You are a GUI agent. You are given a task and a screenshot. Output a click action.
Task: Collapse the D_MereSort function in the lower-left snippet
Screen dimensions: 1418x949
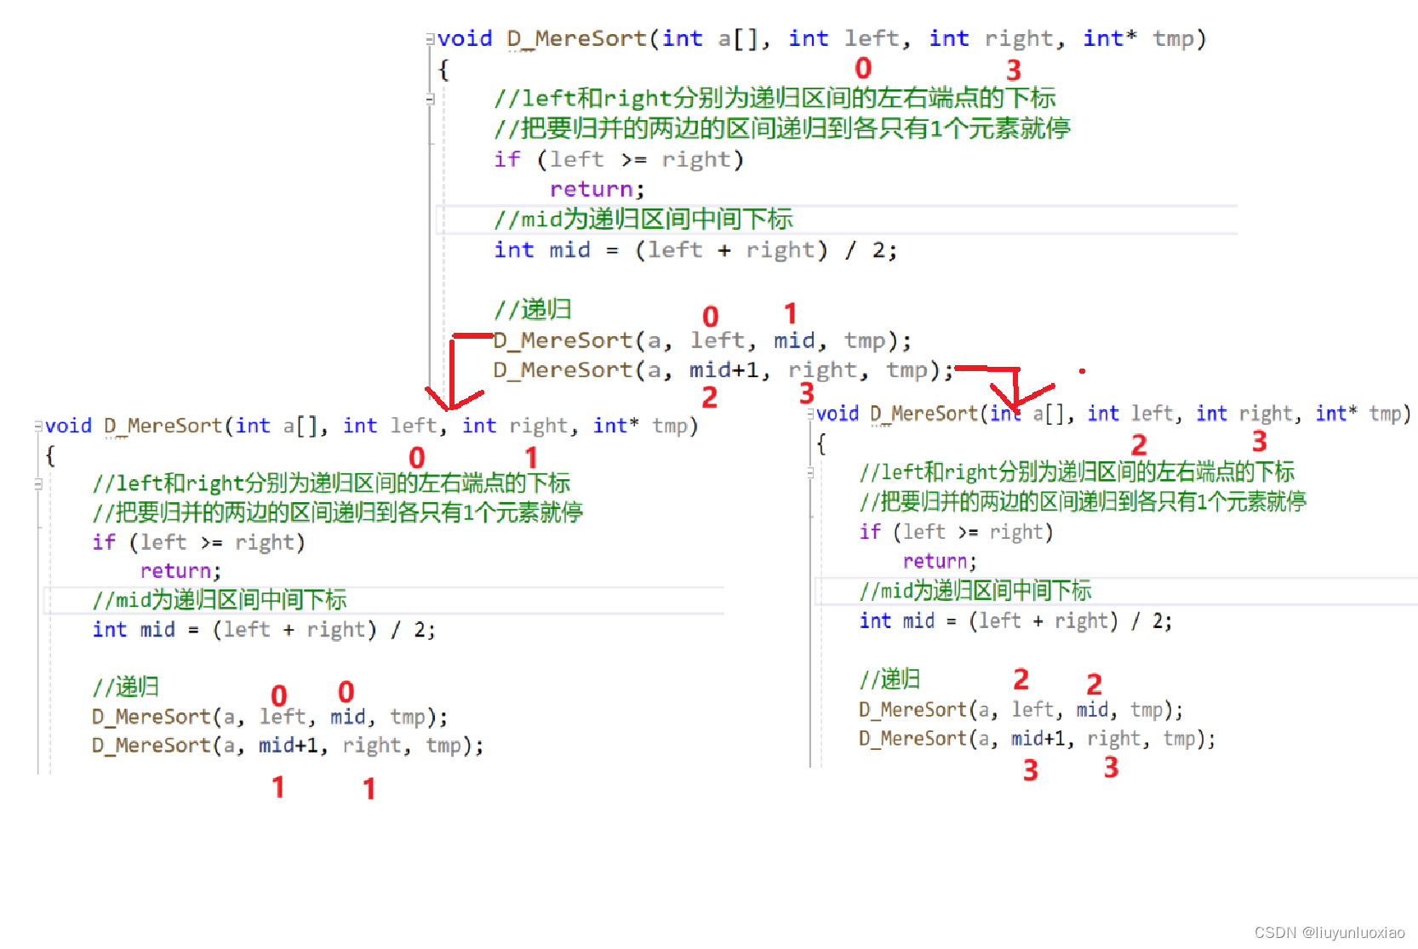pyautogui.click(x=38, y=426)
